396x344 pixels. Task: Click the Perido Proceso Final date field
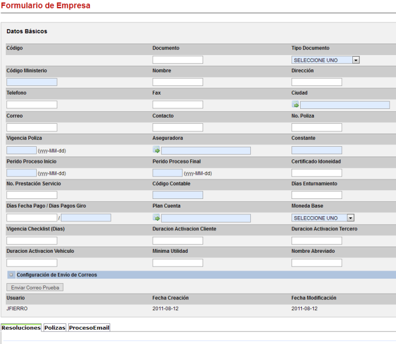[168, 173]
